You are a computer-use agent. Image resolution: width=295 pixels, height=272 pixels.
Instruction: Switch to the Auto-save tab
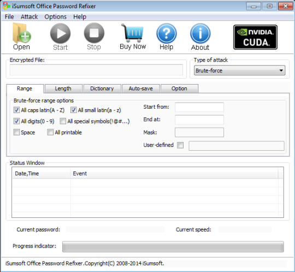pyautogui.click(x=141, y=88)
